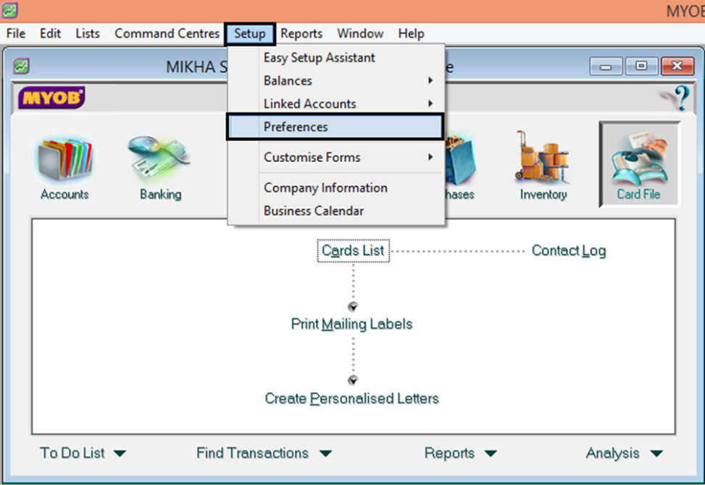Image resolution: width=705 pixels, height=485 pixels.
Task: Select the Card File command centre icon
Action: [639, 163]
